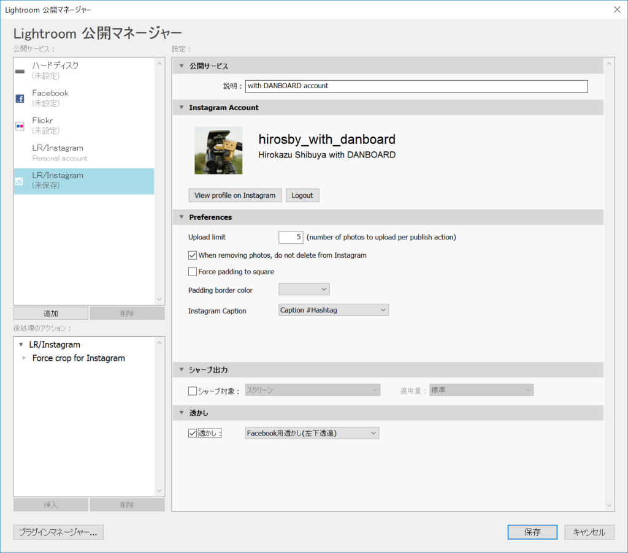Click the 挿入 button
This screenshot has width=628, height=553.
coord(51,505)
